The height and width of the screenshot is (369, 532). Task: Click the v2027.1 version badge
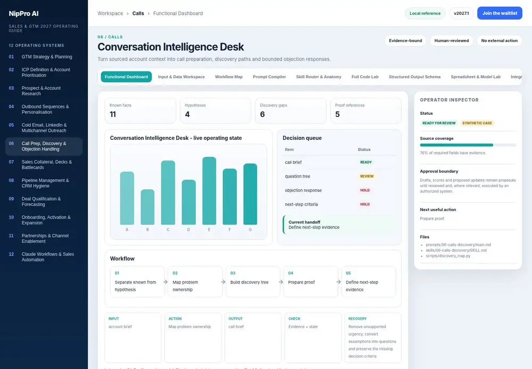(x=461, y=13)
